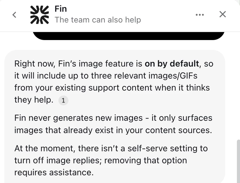Click the Fin title in the header
240x183 pixels.
[x=61, y=9]
